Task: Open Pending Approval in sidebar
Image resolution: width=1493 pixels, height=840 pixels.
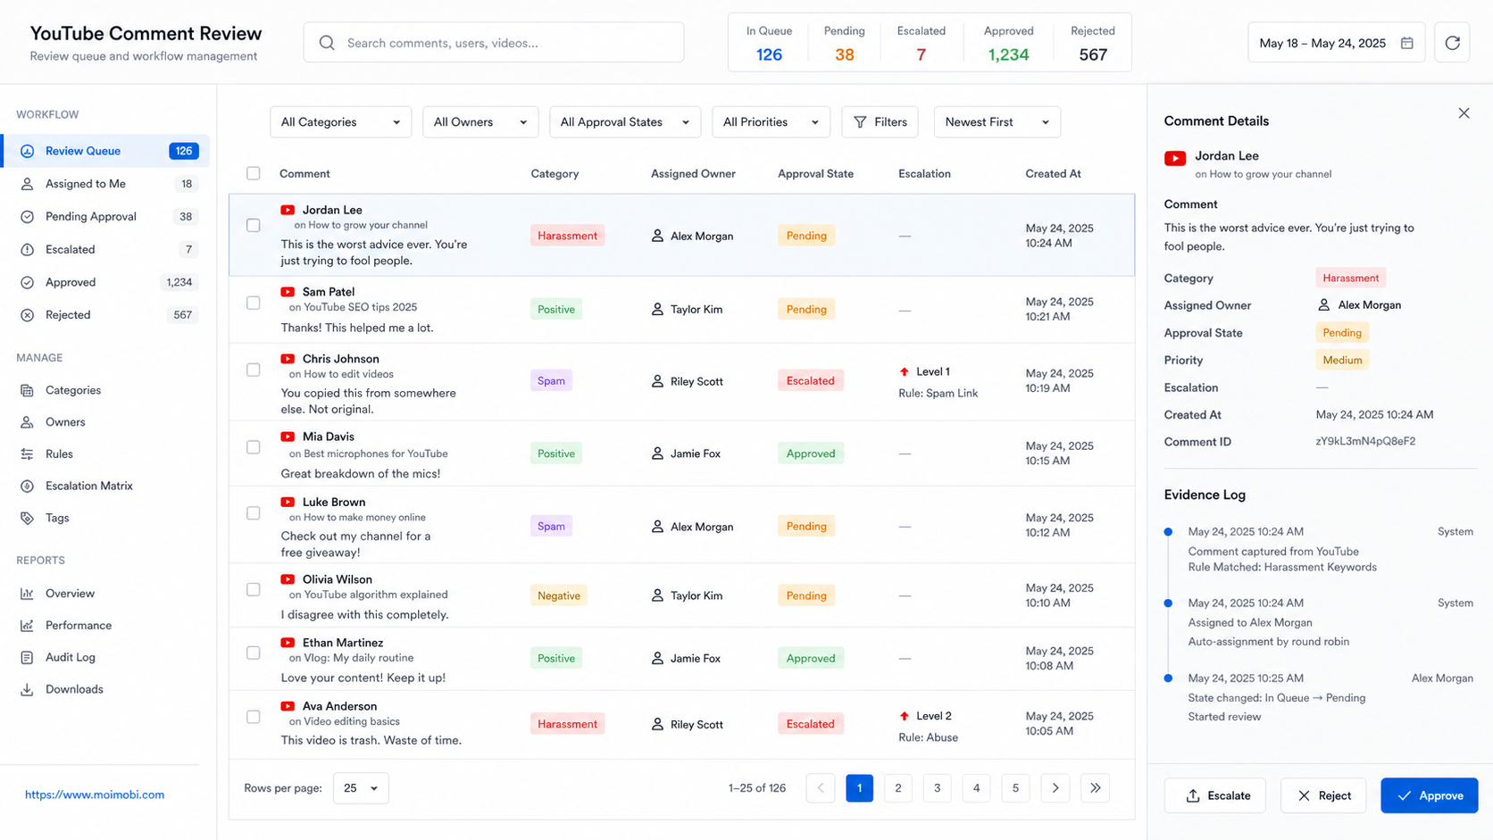Action: point(105,217)
